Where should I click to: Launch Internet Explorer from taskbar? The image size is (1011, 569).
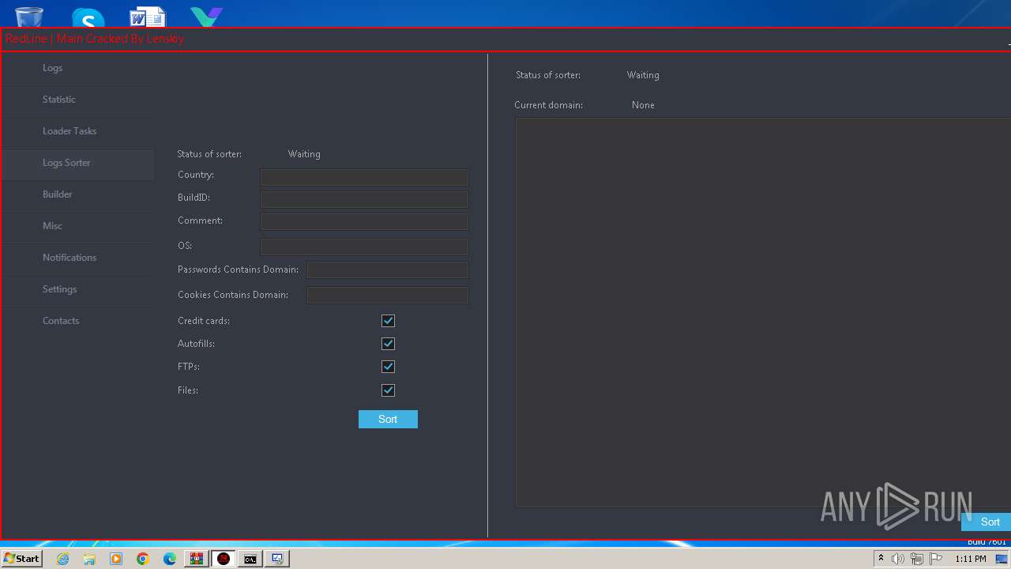click(x=62, y=559)
